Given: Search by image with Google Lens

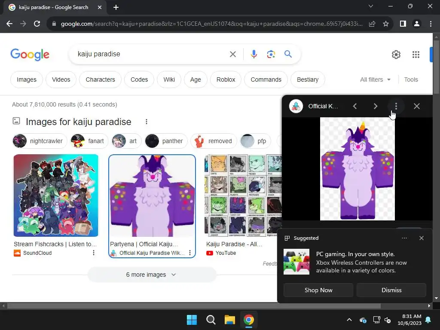Looking at the screenshot, I should (271, 54).
